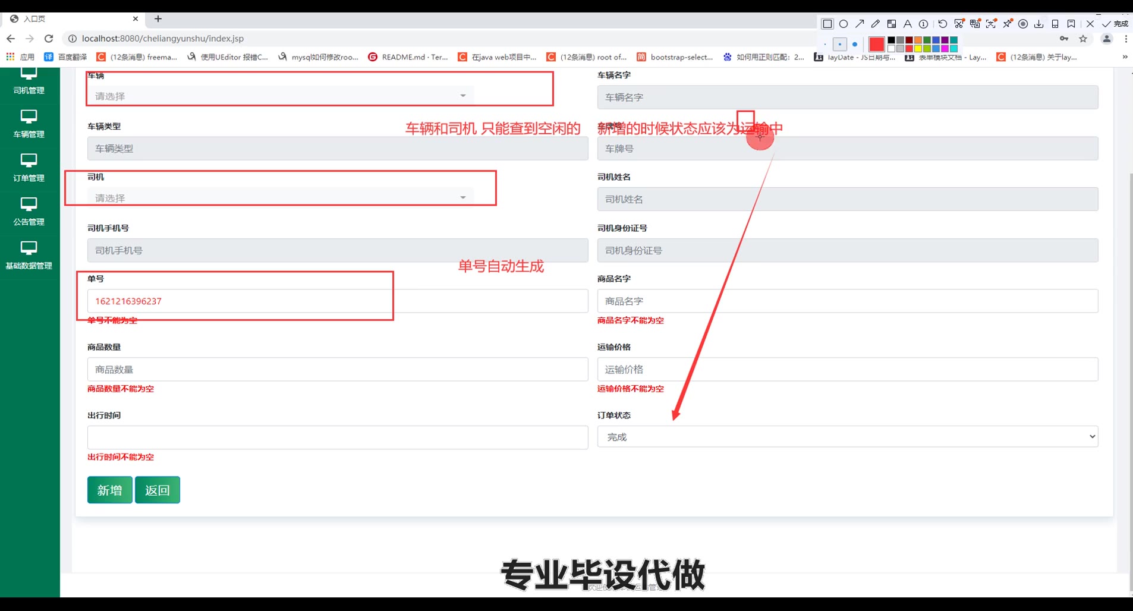Select the numbered step marker tool
This screenshot has height=611, width=1133.
[x=923, y=24]
